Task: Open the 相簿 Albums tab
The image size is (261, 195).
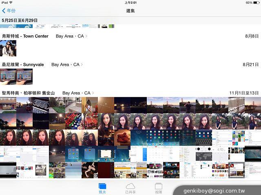Action: (159, 188)
